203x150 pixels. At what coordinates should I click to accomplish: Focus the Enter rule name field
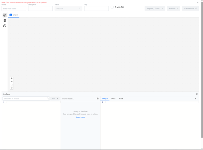point(14,8)
